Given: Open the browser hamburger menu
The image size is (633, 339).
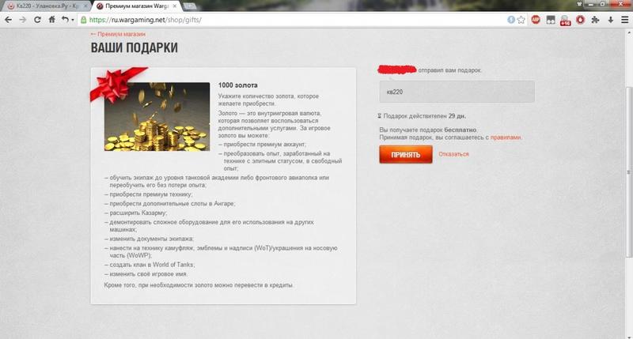Looking at the screenshot, I should pyautogui.click(x=624, y=20).
